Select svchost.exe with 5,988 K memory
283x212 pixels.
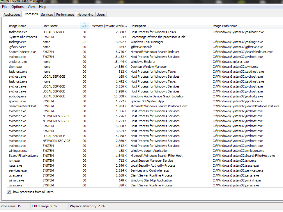click(145, 136)
